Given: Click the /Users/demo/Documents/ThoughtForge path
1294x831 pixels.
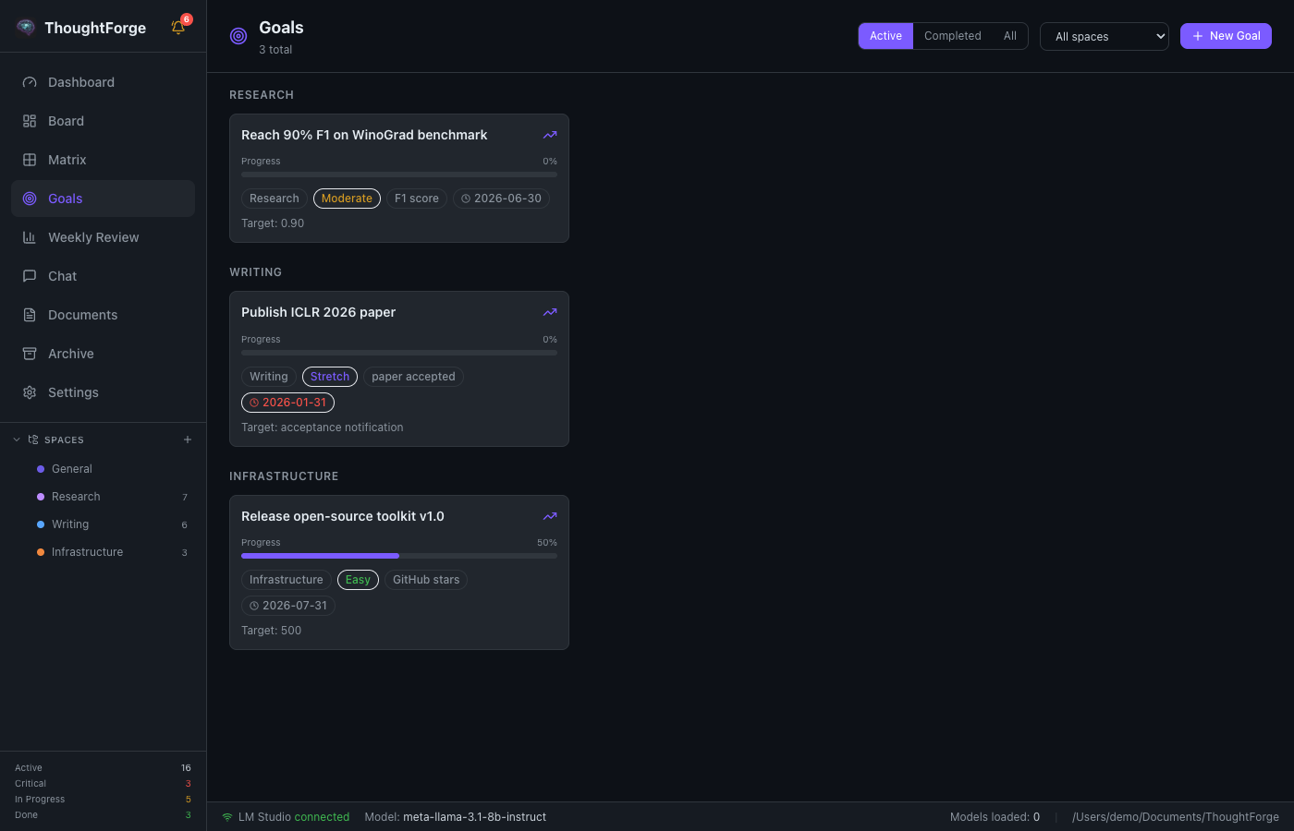Looking at the screenshot, I should pos(1176,817).
